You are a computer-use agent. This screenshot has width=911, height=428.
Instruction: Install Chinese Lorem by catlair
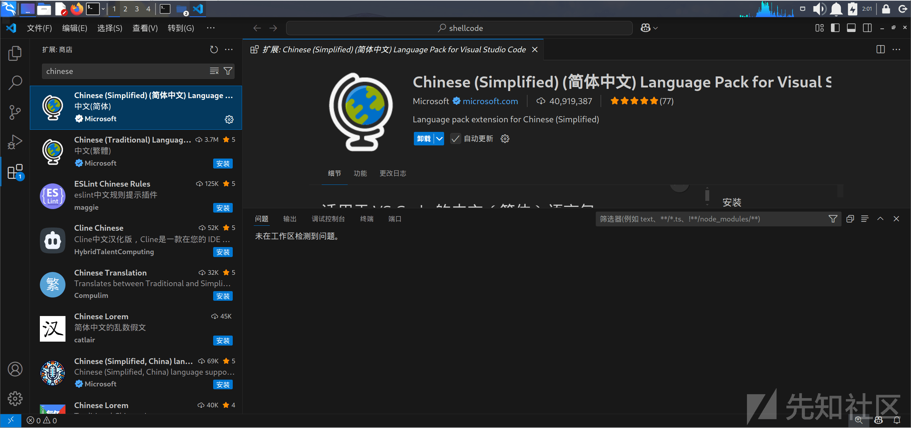pos(223,341)
